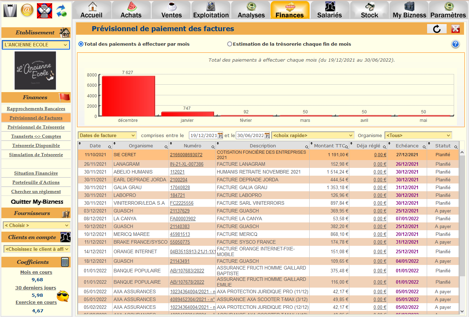Click the red décembre bar in chart

coord(129,96)
